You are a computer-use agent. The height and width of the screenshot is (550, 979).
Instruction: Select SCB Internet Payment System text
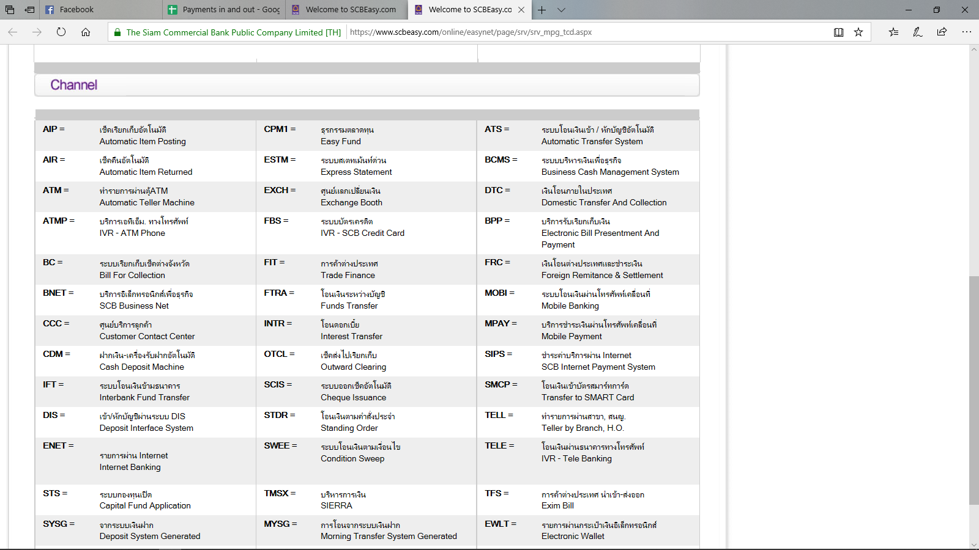coord(598,367)
